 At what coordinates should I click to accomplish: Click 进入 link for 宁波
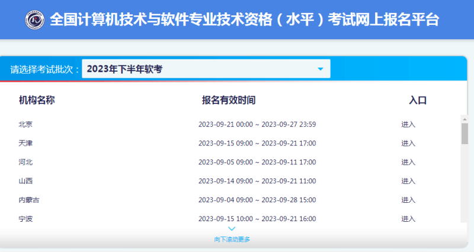click(408, 219)
